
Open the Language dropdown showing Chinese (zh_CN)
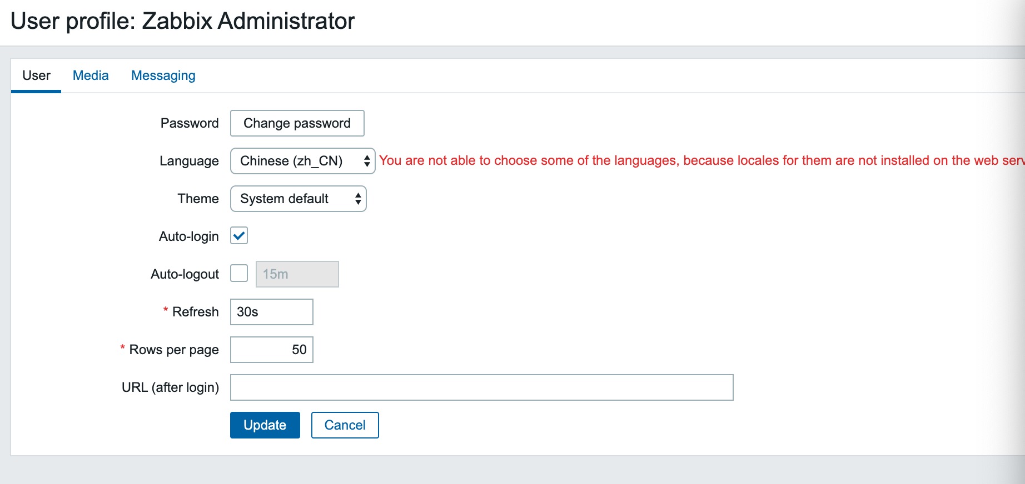pos(302,161)
